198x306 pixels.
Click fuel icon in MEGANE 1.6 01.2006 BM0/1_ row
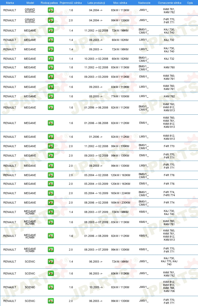pyautogui.click(x=51, y=108)
